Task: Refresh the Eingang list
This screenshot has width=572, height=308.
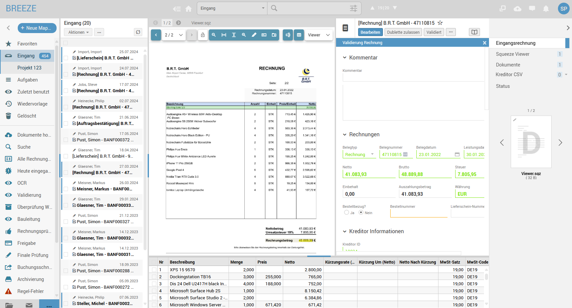Action: click(x=138, y=32)
